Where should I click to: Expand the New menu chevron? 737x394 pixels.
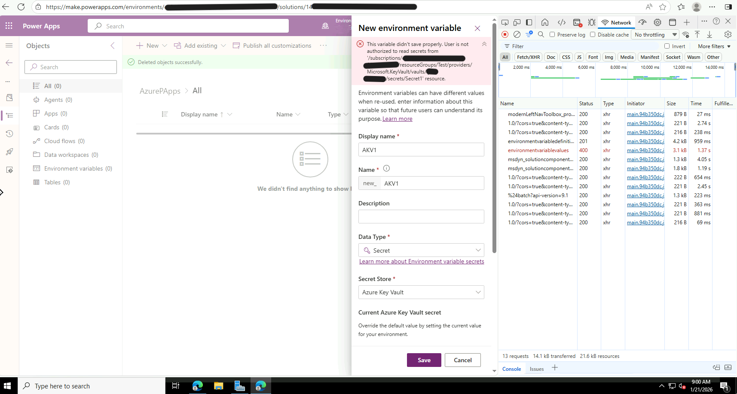pyautogui.click(x=165, y=46)
